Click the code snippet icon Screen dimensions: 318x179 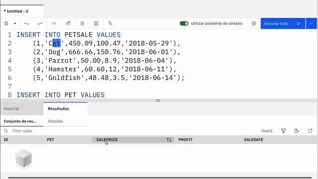54,23
